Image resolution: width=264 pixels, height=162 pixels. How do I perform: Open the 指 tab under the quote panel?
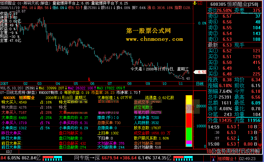coord(233,151)
